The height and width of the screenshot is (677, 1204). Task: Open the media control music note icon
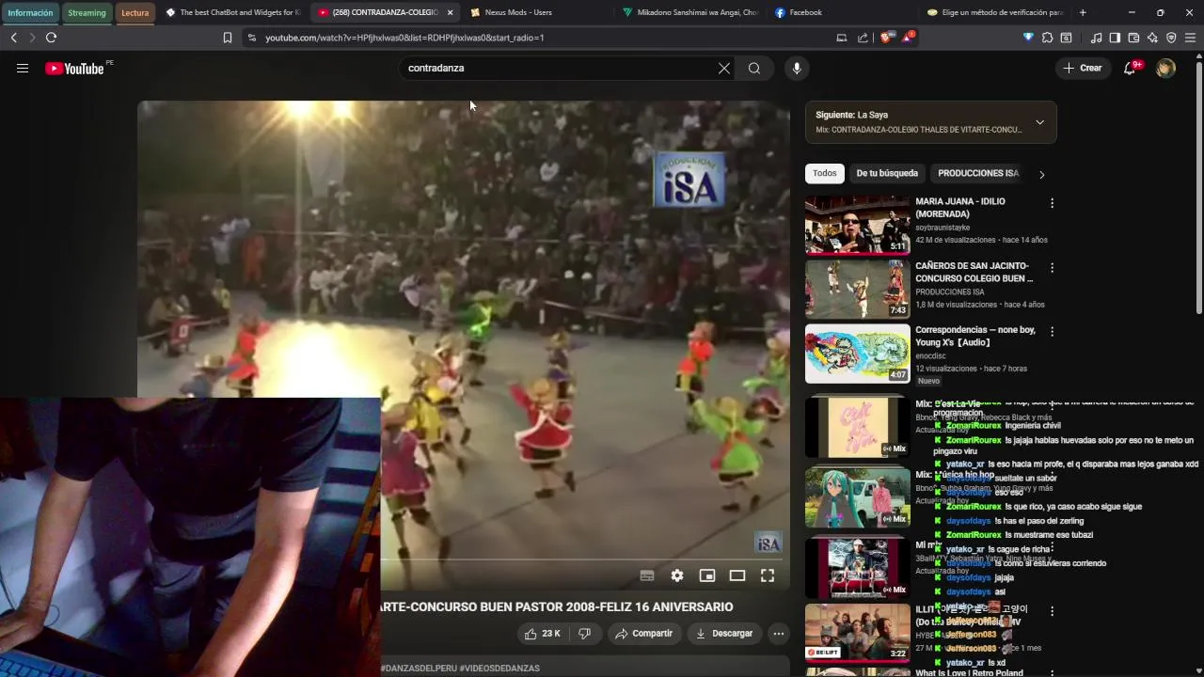click(x=1096, y=38)
